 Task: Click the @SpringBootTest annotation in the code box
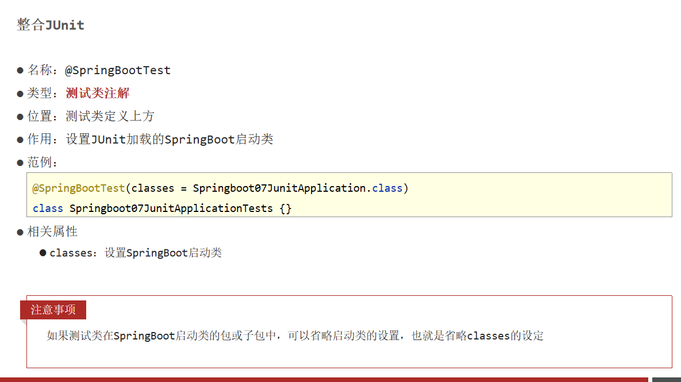(78, 188)
